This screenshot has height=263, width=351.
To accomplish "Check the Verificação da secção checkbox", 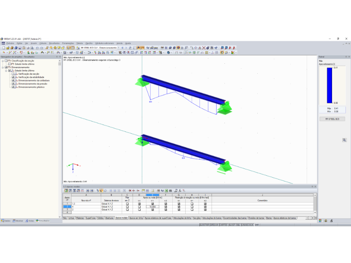I will 13,74.
